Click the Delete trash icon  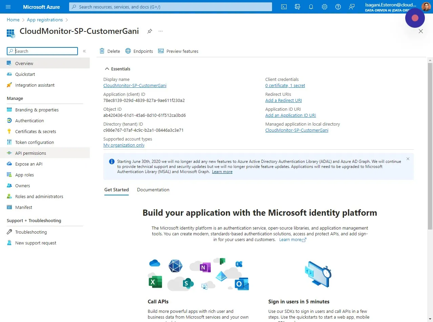[102, 51]
